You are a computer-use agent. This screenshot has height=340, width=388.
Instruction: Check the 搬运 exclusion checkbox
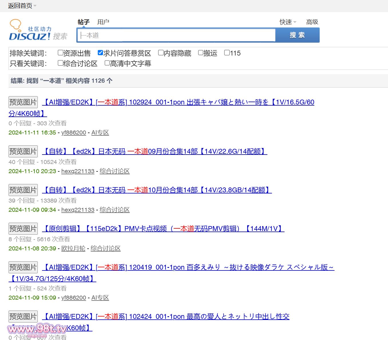(201, 53)
